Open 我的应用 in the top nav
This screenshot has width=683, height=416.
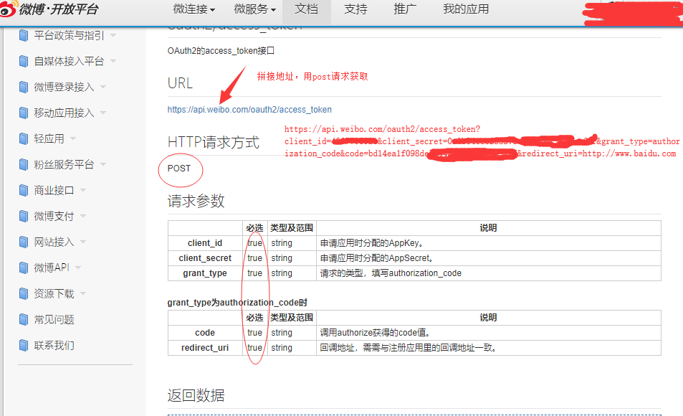click(466, 9)
